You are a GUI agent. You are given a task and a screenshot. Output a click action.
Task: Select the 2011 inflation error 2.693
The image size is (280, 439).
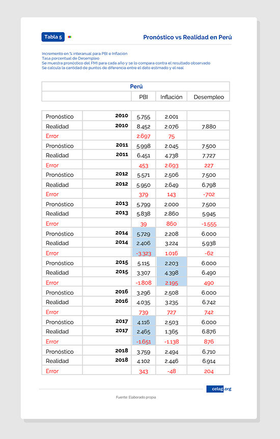pyautogui.click(x=171, y=166)
